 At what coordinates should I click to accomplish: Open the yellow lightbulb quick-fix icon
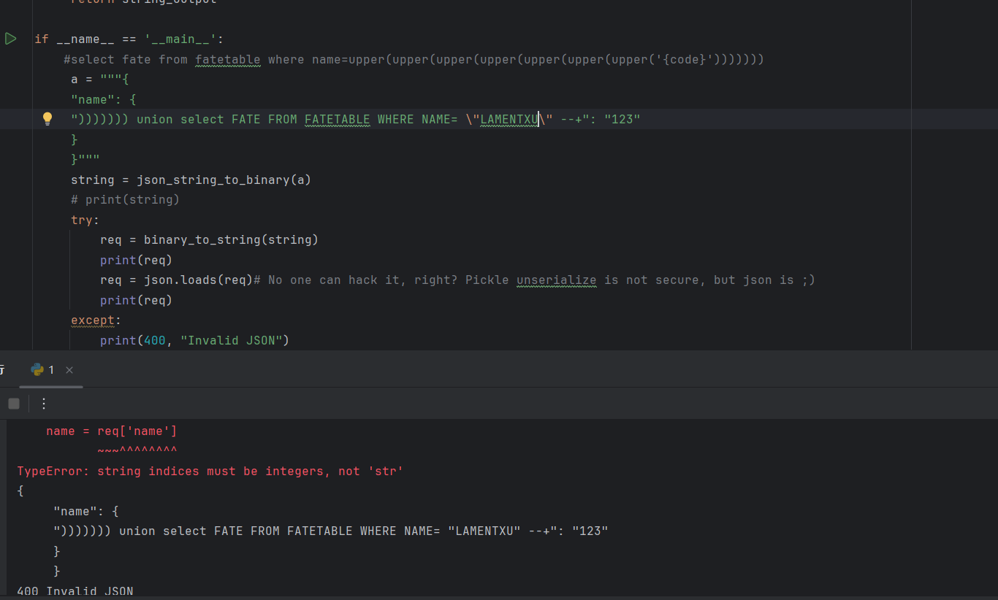pyautogui.click(x=47, y=118)
